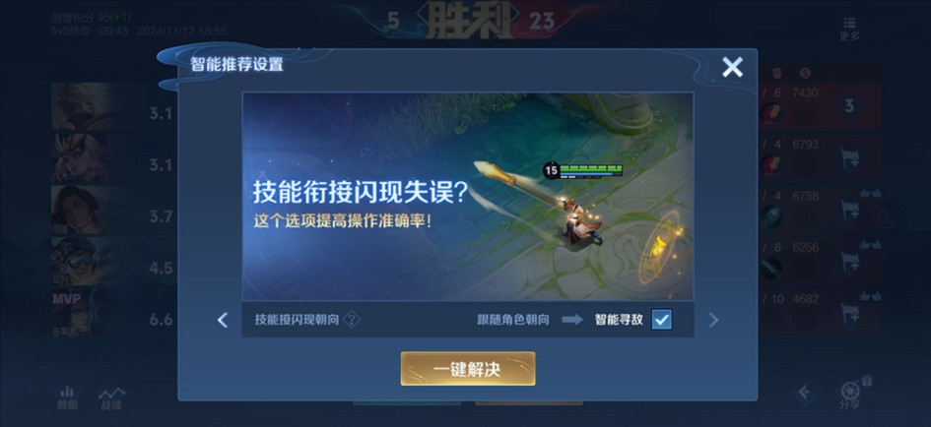Like the player with 6256 gold
931x427 pixels.
point(871,244)
